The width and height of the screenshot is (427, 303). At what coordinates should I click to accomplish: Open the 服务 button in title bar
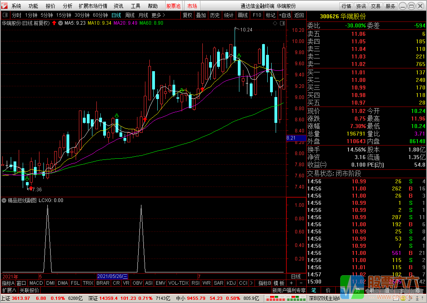click(390, 6)
